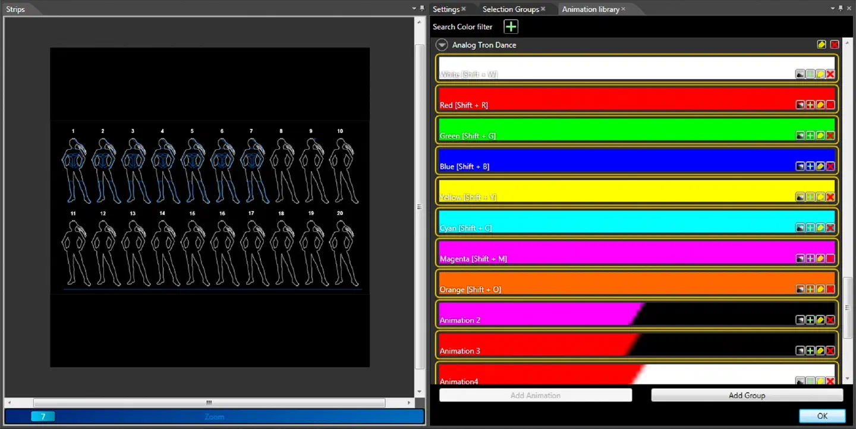This screenshot has width=856, height=429.
Task: Delete the Analog Tron Dance group
Action: coord(835,45)
